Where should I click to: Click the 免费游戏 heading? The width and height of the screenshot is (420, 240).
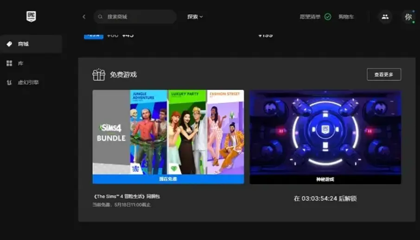(x=123, y=75)
